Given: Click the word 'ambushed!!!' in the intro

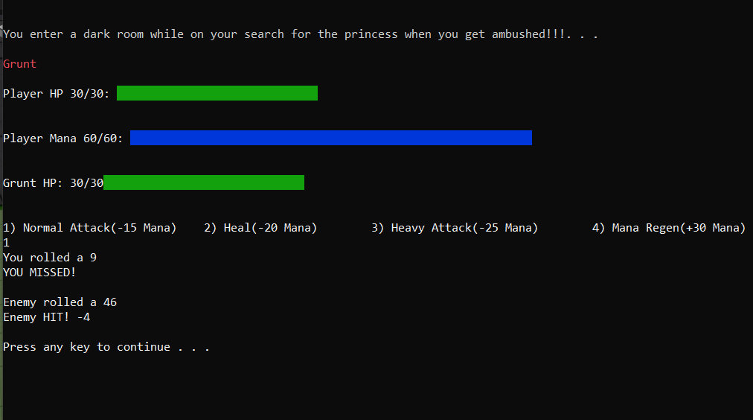Looking at the screenshot, I should [528, 34].
